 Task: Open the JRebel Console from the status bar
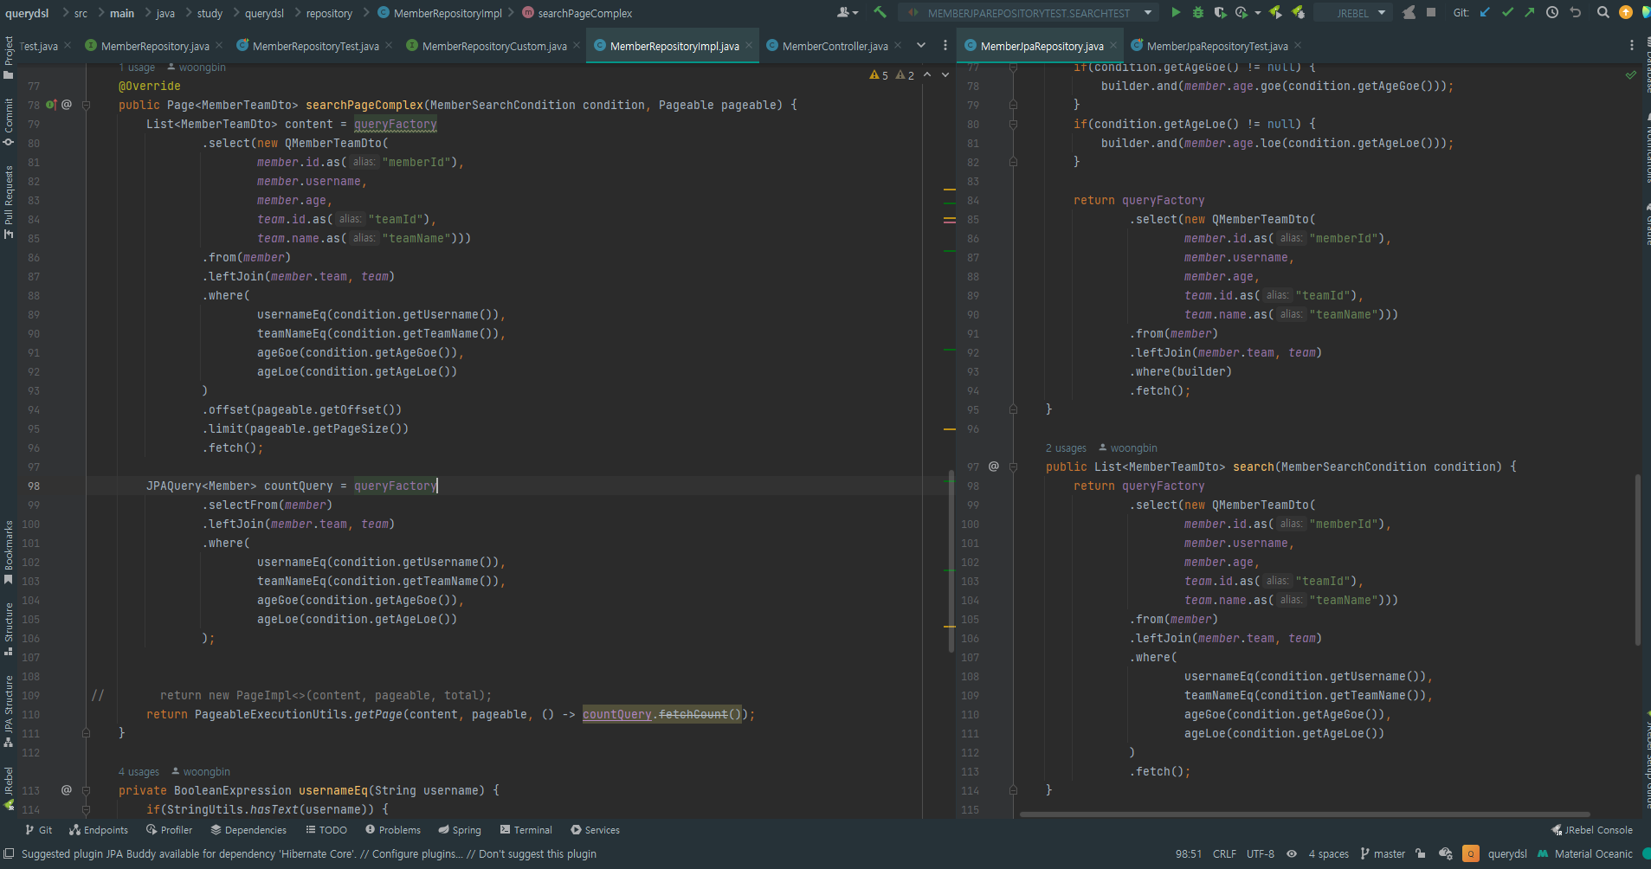(x=1591, y=829)
